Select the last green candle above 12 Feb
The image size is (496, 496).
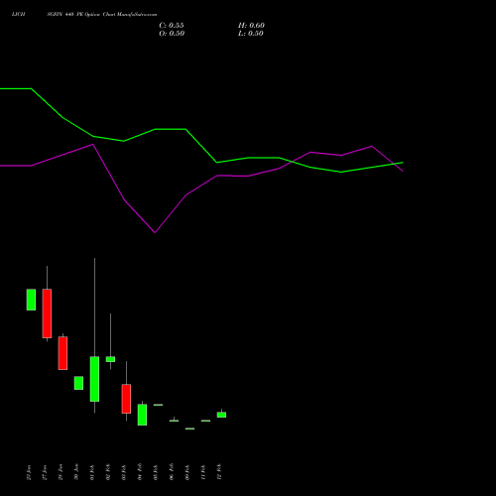tap(221, 415)
